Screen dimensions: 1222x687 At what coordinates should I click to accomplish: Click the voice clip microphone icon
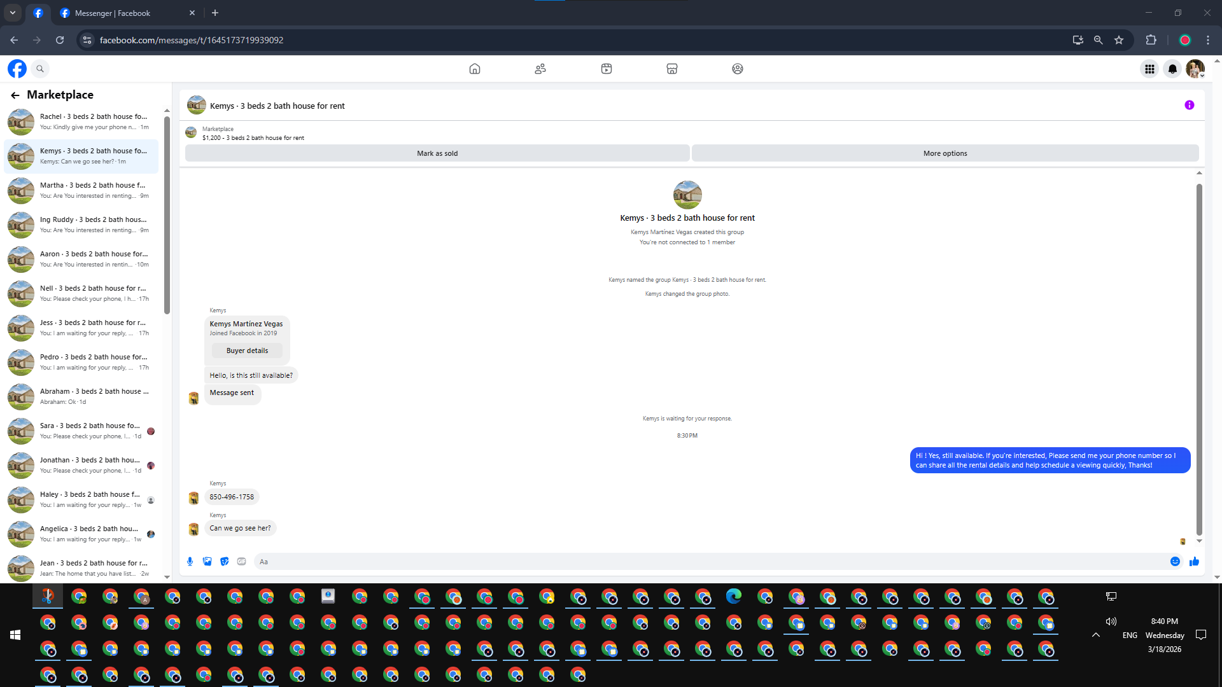[190, 561]
